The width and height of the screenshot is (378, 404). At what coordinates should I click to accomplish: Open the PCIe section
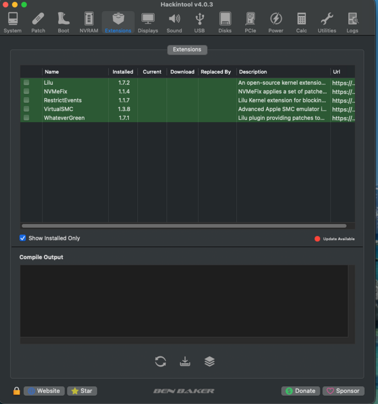(x=250, y=23)
